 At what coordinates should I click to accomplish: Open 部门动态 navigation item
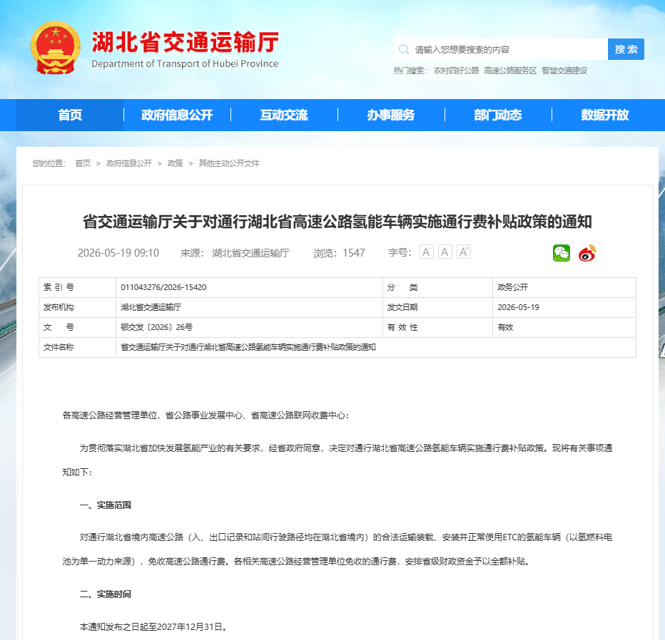pyautogui.click(x=498, y=115)
